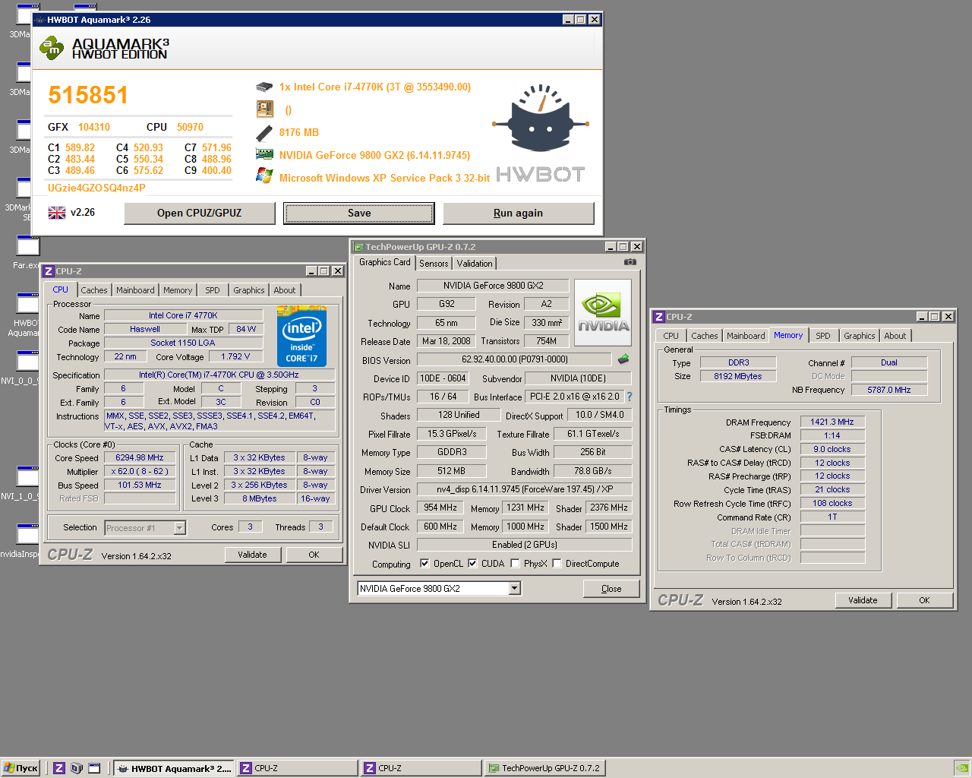The image size is (972, 778).
Task: Open the Caches tab in the CPU window
Action: pyautogui.click(x=94, y=290)
